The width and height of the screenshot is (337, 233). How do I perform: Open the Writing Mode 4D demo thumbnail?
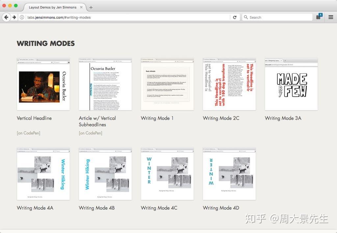click(229, 174)
